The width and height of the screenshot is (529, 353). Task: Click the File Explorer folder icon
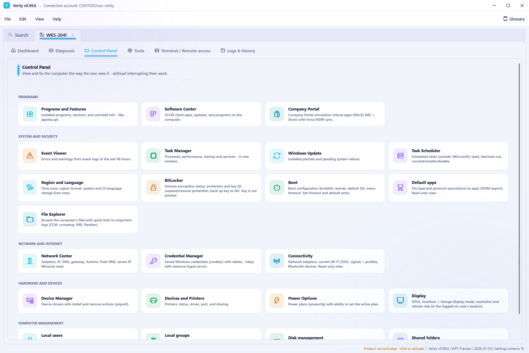tap(30, 219)
